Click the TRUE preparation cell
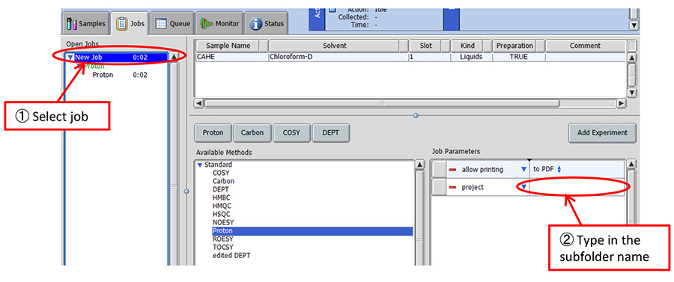This screenshot has height=282, width=674. pyautogui.click(x=519, y=57)
